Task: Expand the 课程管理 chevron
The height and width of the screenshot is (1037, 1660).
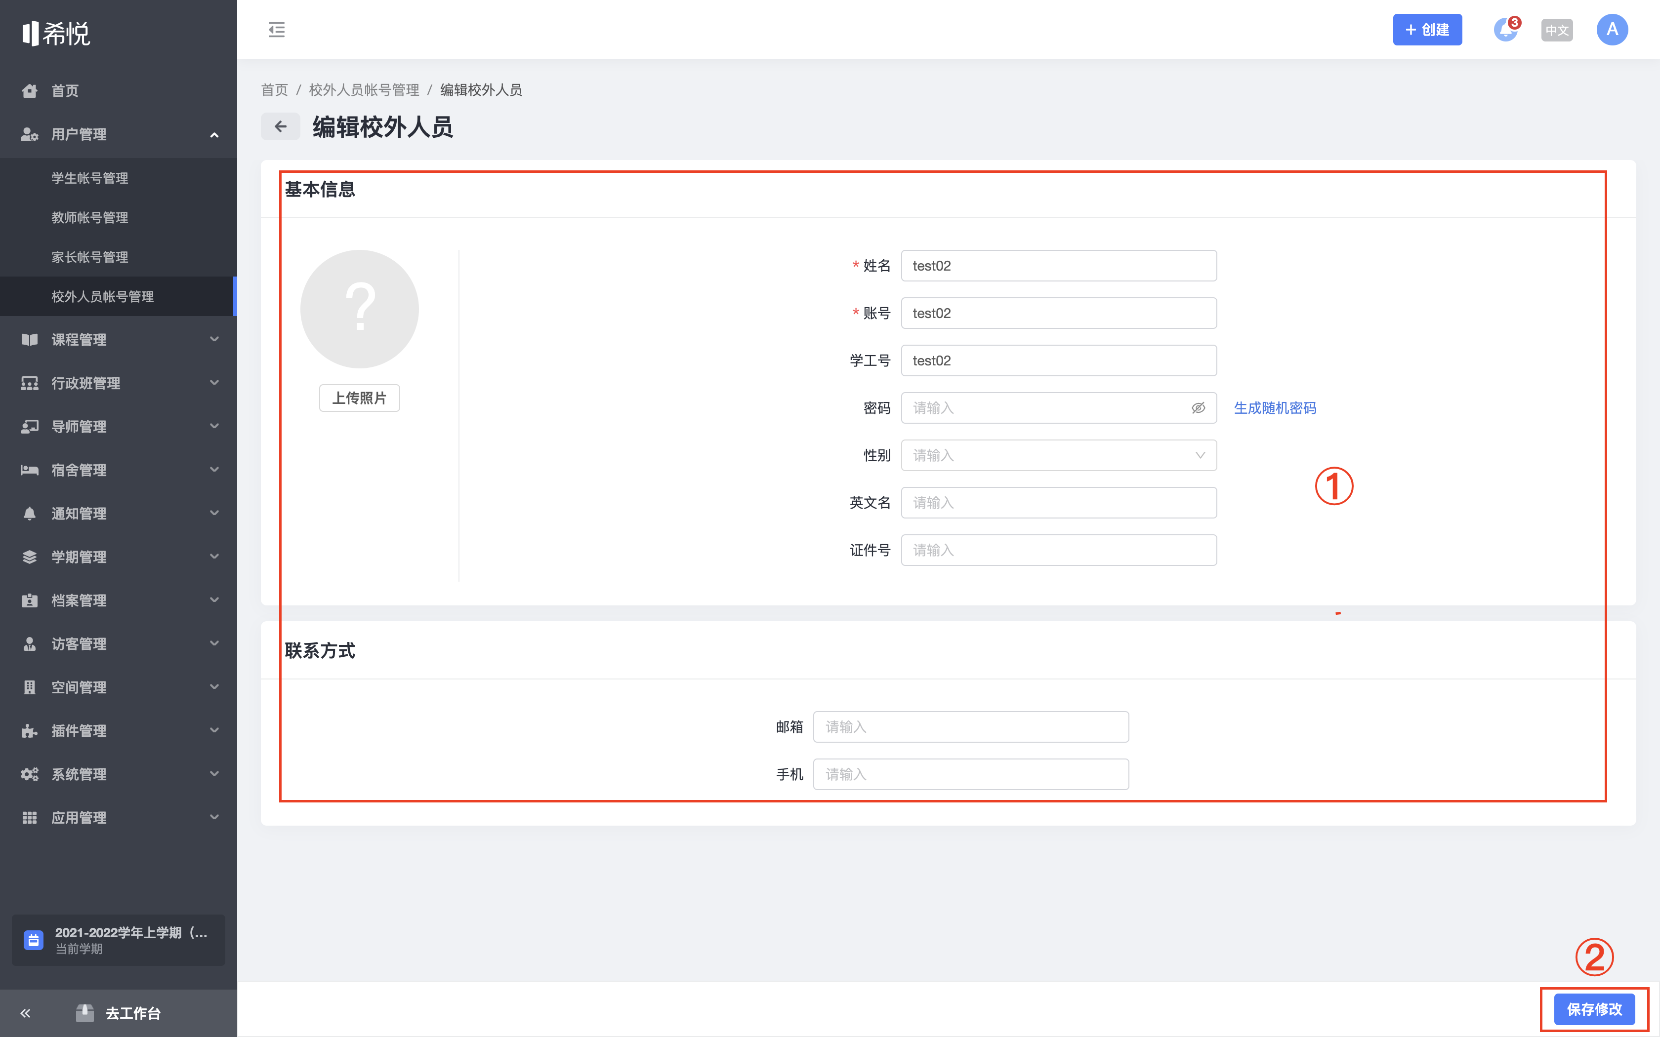Action: pyautogui.click(x=214, y=340)
